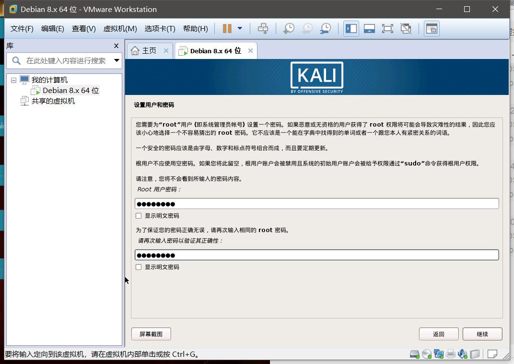Open the power options dropdown arrow
This screenshot has height=364, width=514.
point(240,28)
